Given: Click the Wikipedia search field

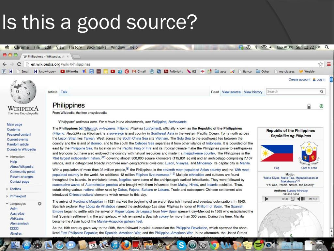Looking at the screenshot, I should click(x=293, y=92).
